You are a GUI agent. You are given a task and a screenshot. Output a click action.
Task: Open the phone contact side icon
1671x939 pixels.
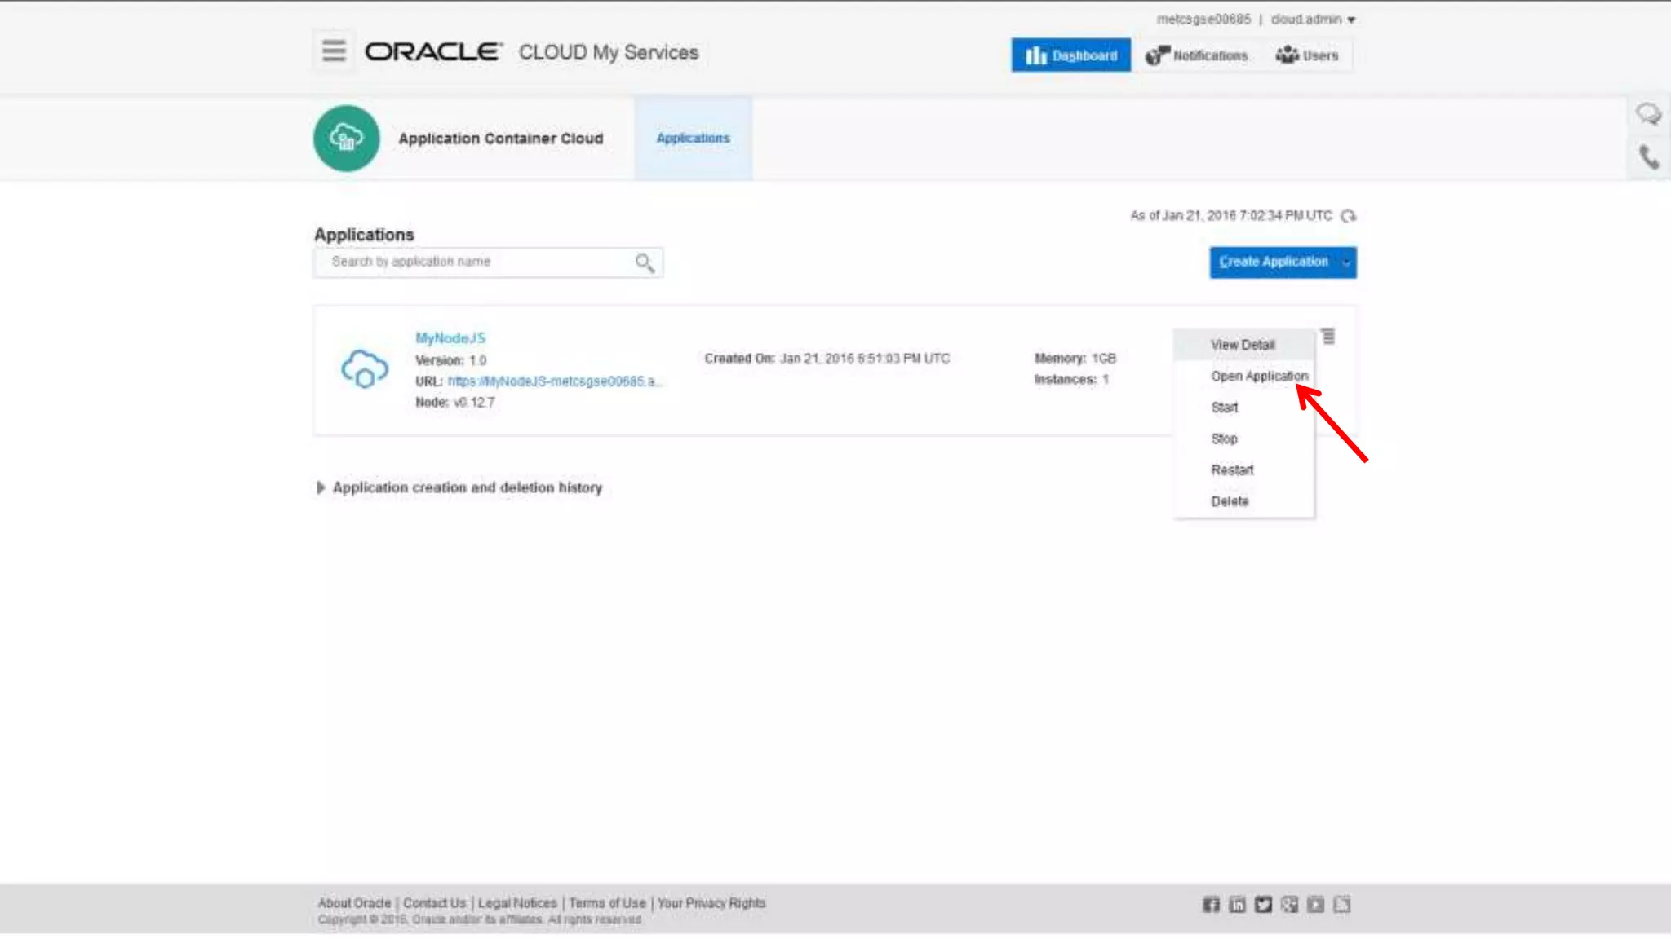[1649, 156]
